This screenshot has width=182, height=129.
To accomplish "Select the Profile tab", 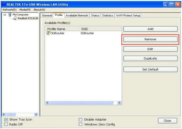I will point(58,15).
